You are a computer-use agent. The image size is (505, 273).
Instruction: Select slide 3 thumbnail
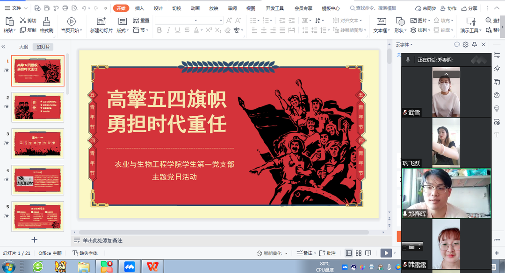38,143
